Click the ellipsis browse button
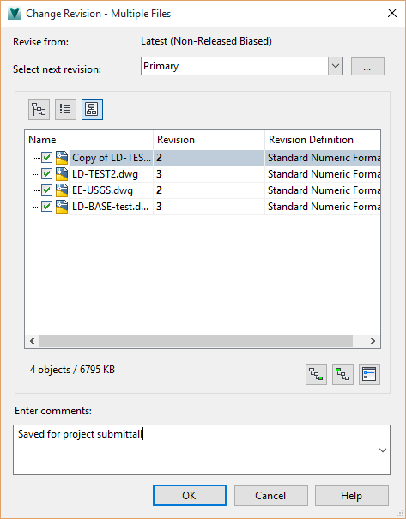This screenshot has width=406, height=519. [x=367, y=67]
